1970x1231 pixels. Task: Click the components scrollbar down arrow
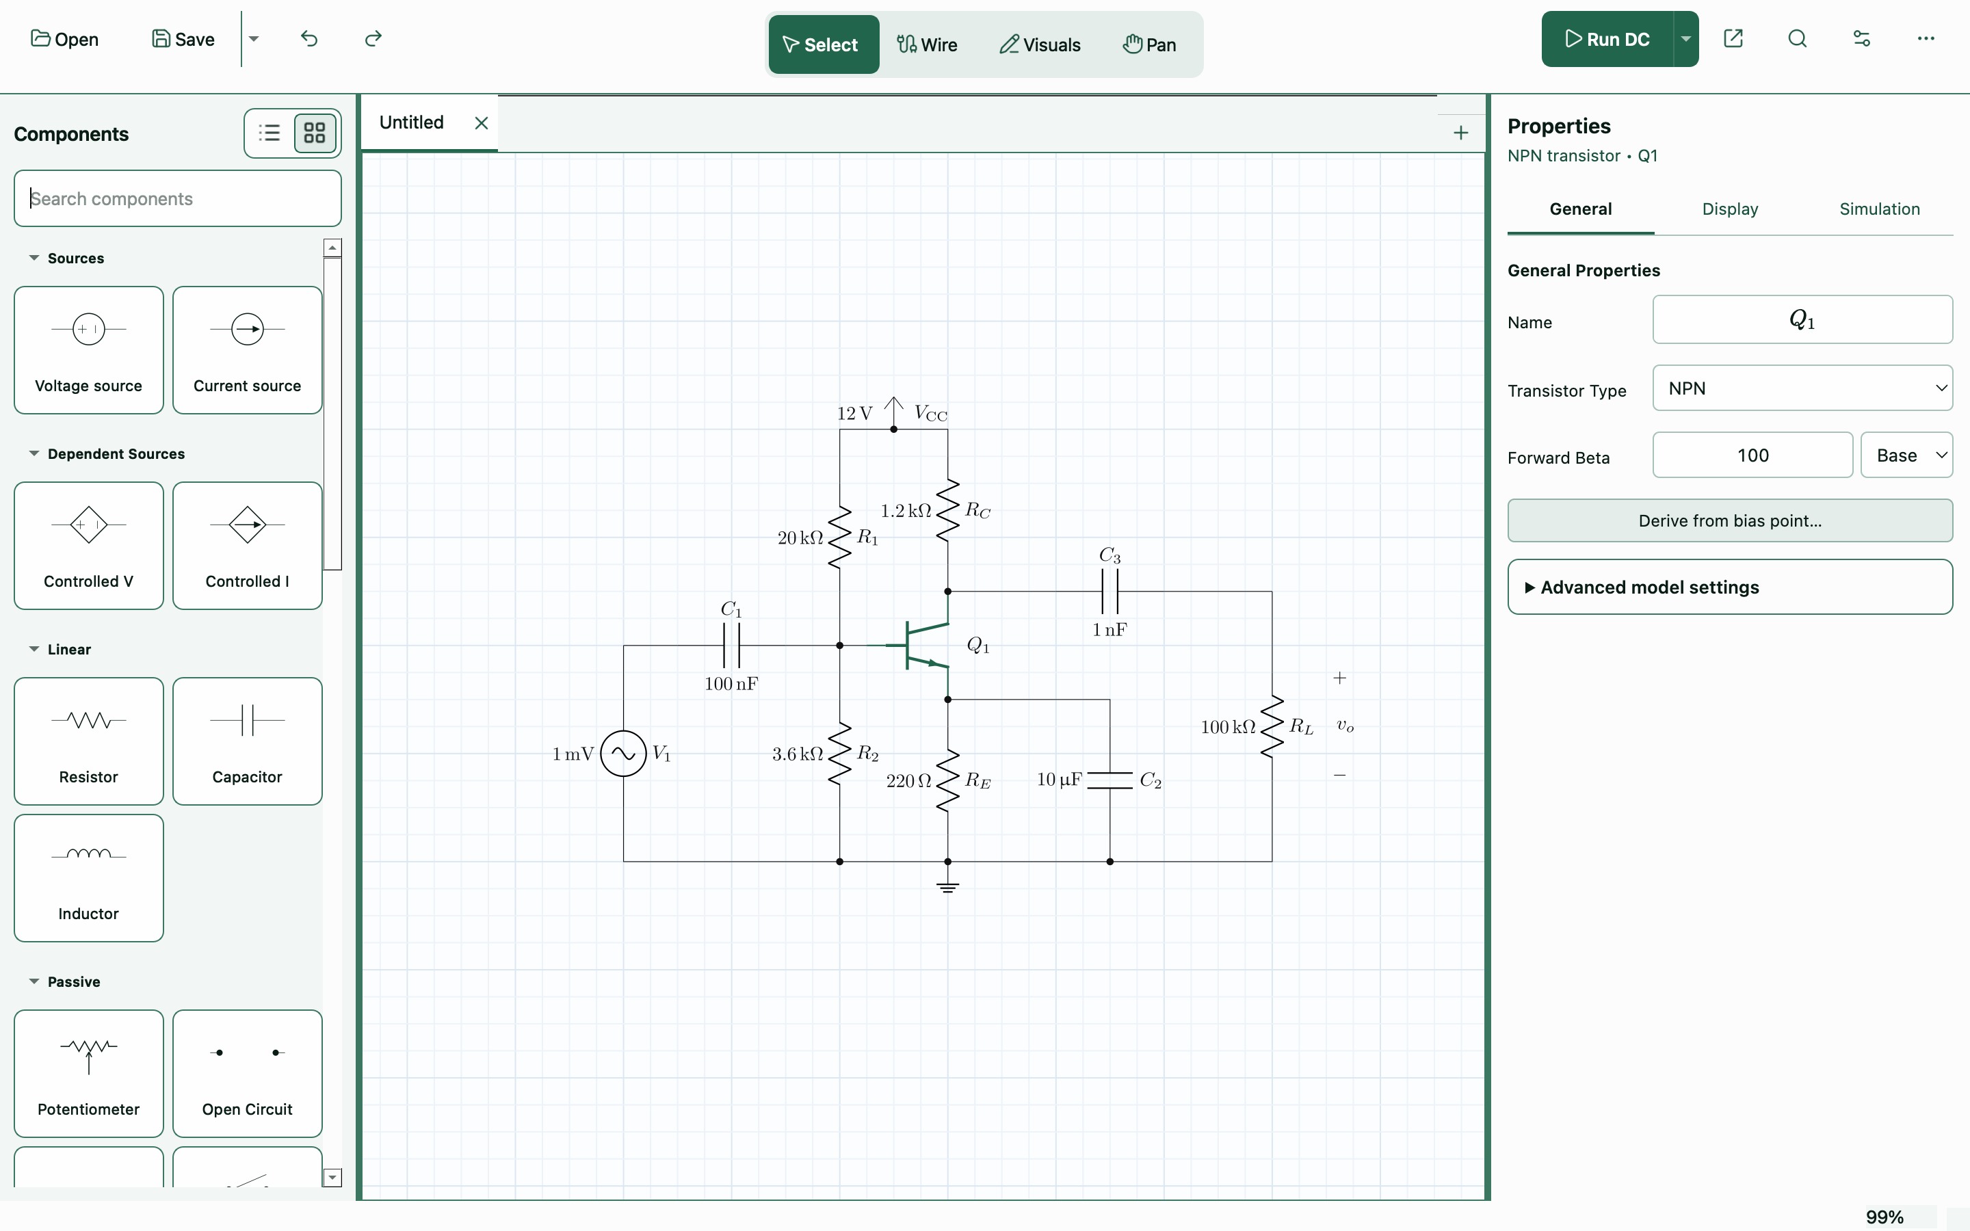(332, 1177)
